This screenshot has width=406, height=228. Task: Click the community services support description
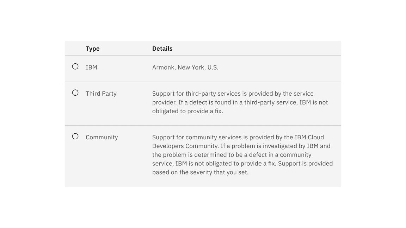click(242, 154)
